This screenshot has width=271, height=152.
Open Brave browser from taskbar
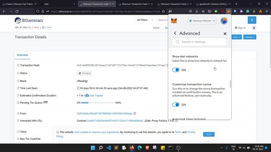147,148
